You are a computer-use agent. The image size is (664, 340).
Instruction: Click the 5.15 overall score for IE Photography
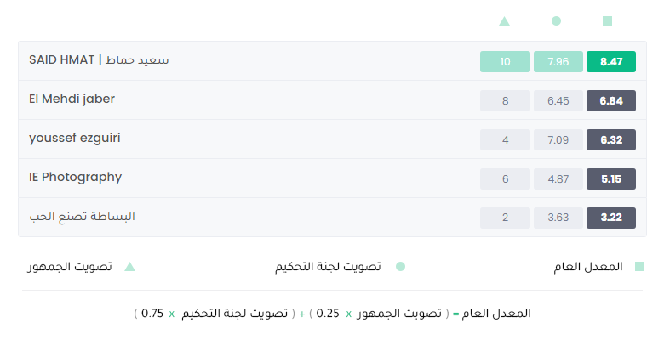611,178
